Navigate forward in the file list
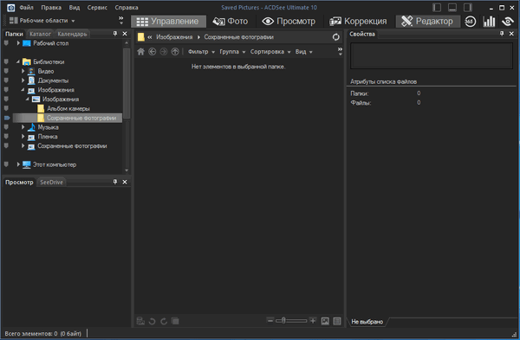 coord(164,52)
